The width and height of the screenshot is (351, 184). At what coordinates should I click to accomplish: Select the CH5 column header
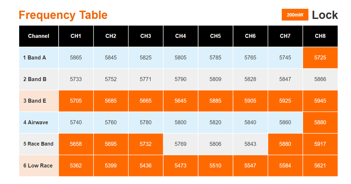click(x=215, y=36)
